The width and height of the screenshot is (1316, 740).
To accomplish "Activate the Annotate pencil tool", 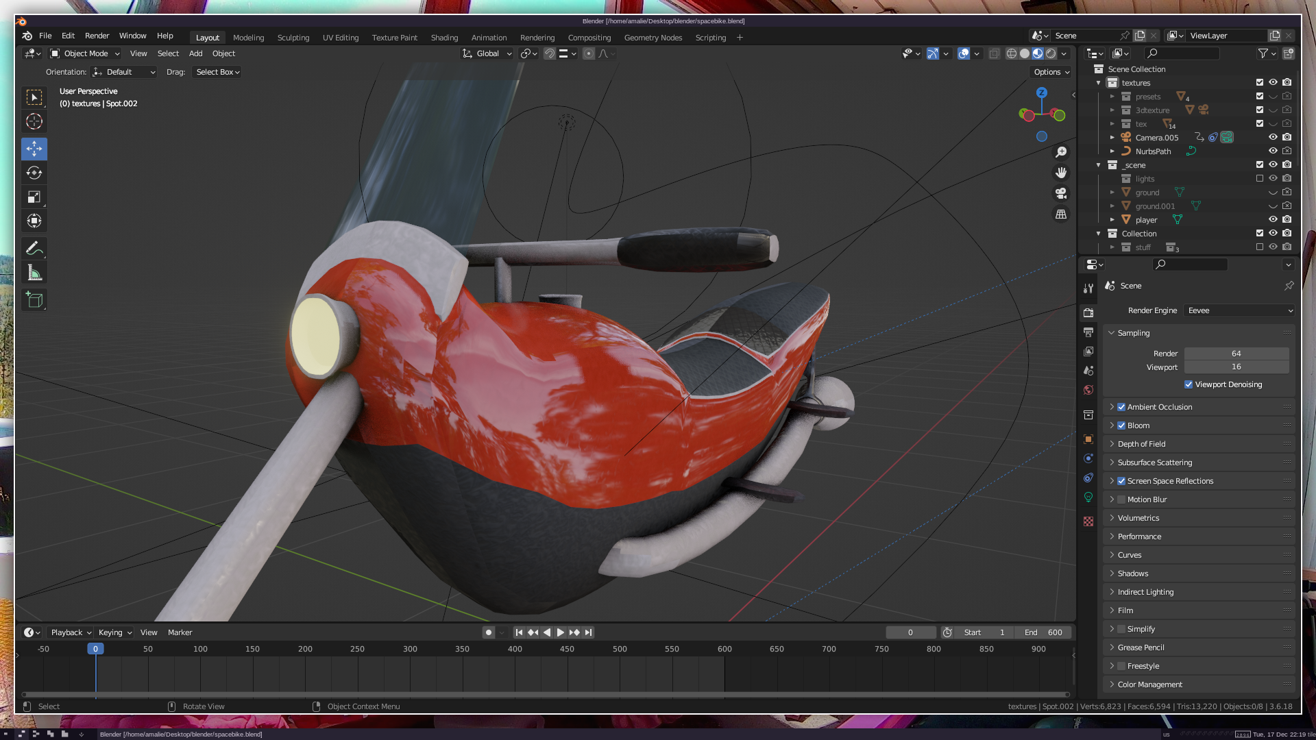I will [34, 248].
